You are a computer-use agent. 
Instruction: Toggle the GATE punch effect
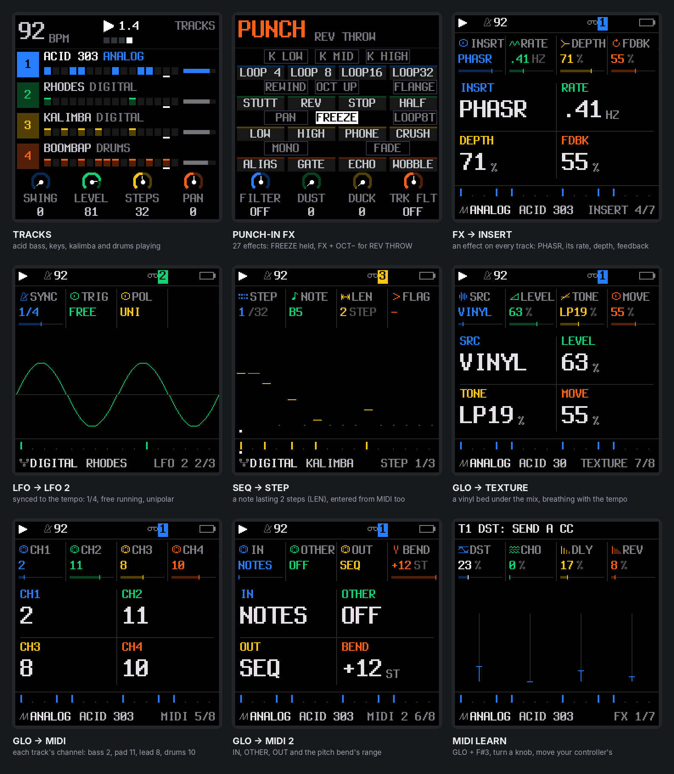pos(311,164)
